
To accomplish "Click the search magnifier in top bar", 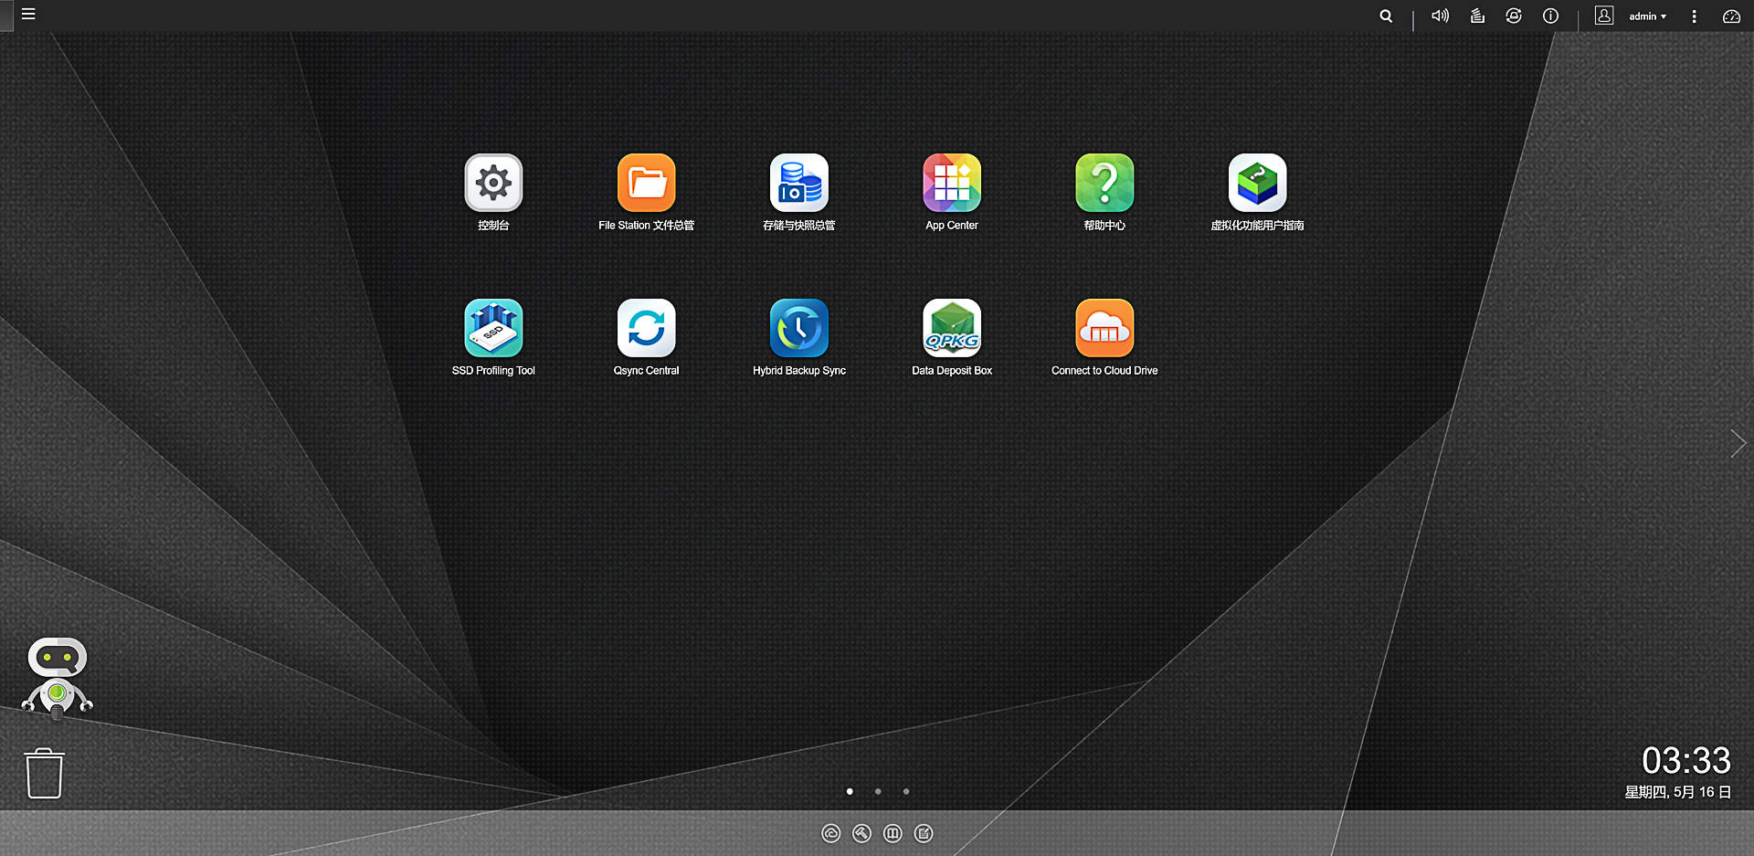I will tap(1386, 16).
